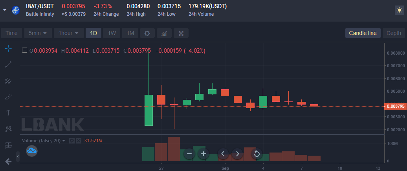Select the trend line drawing tool

pos(8,64)
